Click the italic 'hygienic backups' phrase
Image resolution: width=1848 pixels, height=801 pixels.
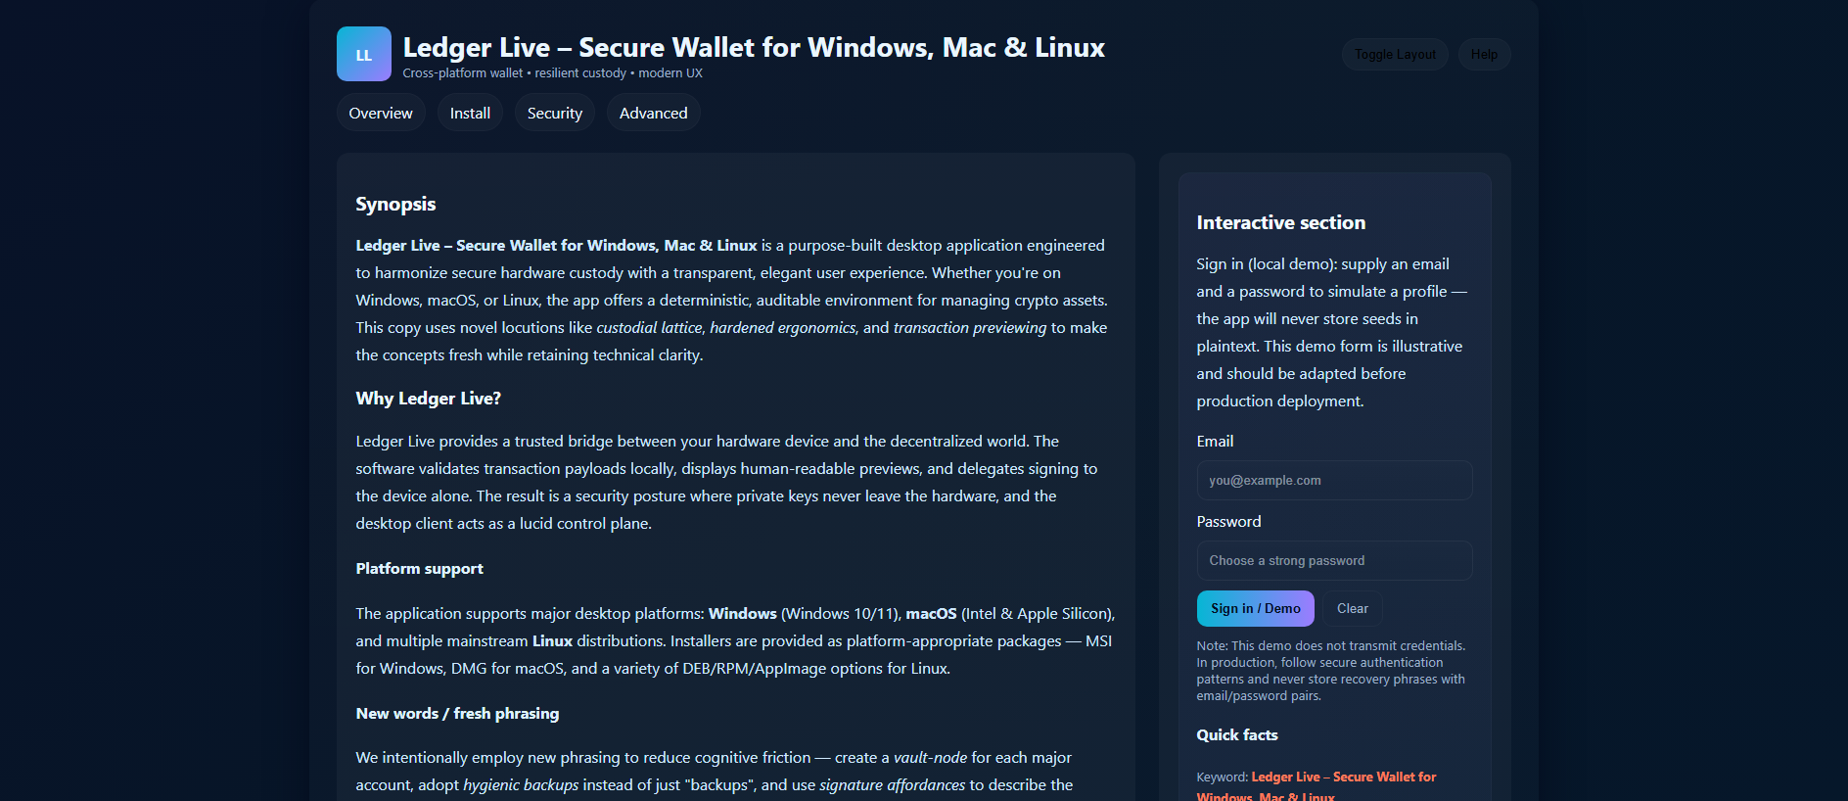[521, 784]
